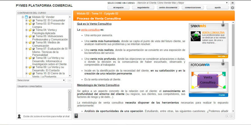
Task: Click Tema 10 folder icon
Action: [30, 74]
